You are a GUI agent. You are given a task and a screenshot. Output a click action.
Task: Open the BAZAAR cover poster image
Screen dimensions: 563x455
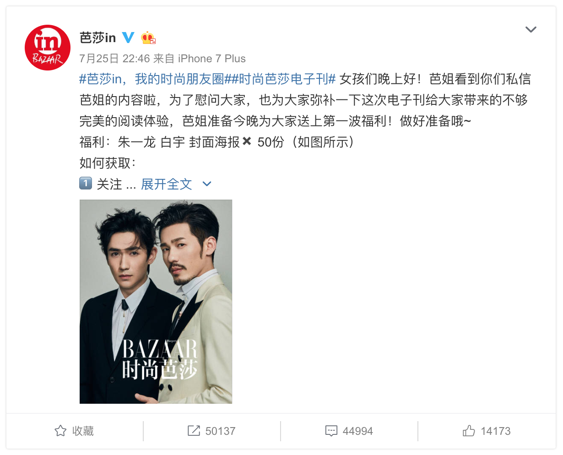[156, 302]
